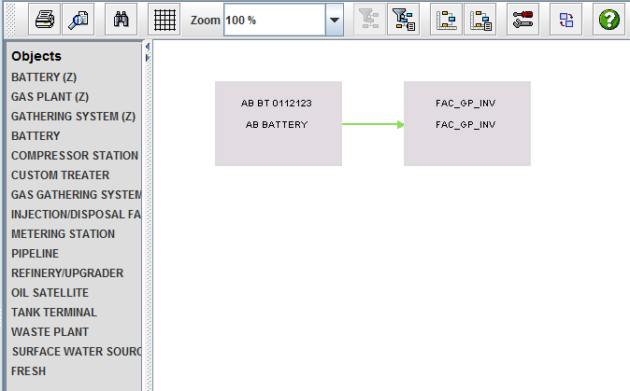
Task: Select GAS PLANT (Z) in Objects list
Action: click(x=50, y=97)
